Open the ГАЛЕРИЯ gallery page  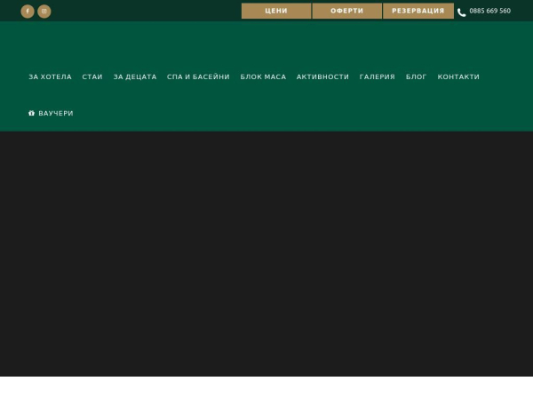pos(378,76)
